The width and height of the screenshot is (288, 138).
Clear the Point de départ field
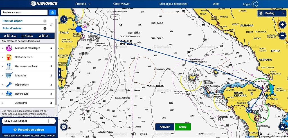click(x=45, y=21)
